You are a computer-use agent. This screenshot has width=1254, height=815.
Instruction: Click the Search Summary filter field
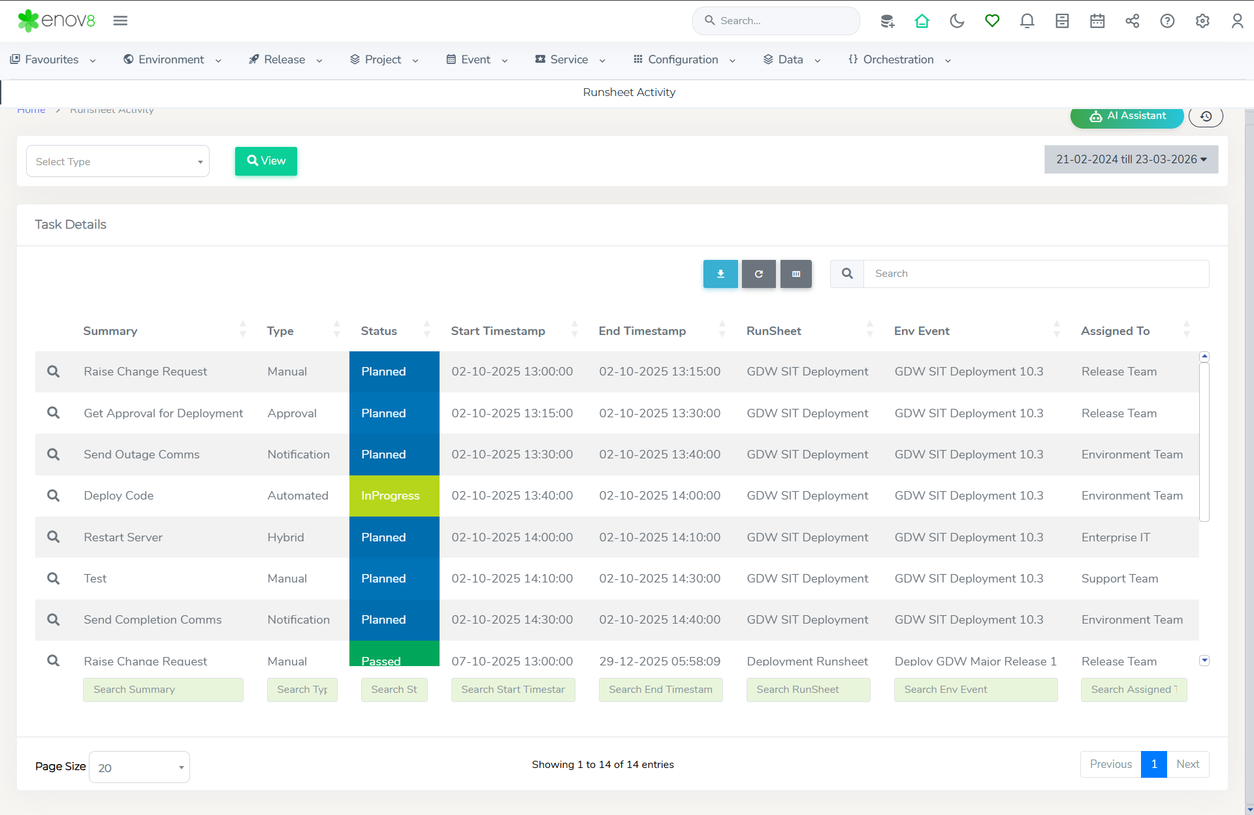point(163,690)
